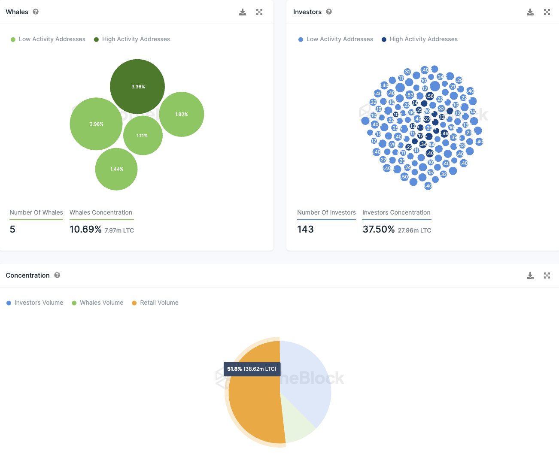Toggle High Activity Addresses in Whales legend
This screenshot has height=460, width=559.
click(132, 39)
